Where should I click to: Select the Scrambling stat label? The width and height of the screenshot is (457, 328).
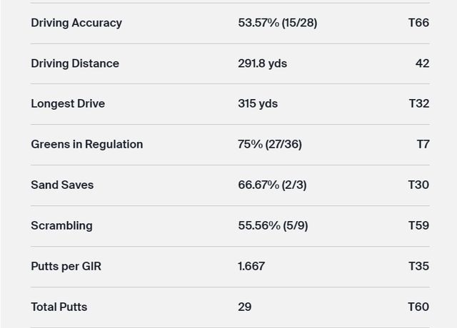click(x=61, y=225)
